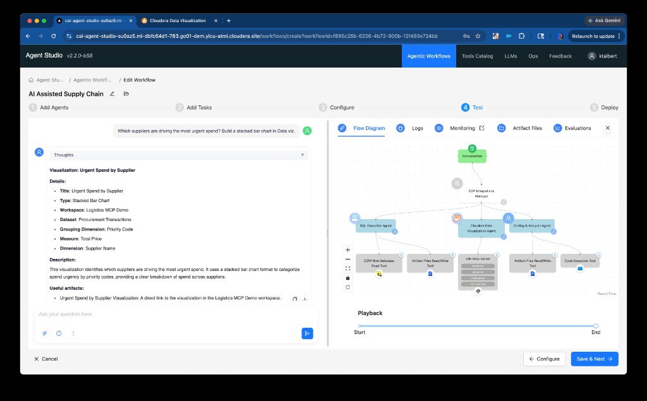
Task: Click the edit badge on Coding & Analysis Agent node
Action: [x=553, y=232]
